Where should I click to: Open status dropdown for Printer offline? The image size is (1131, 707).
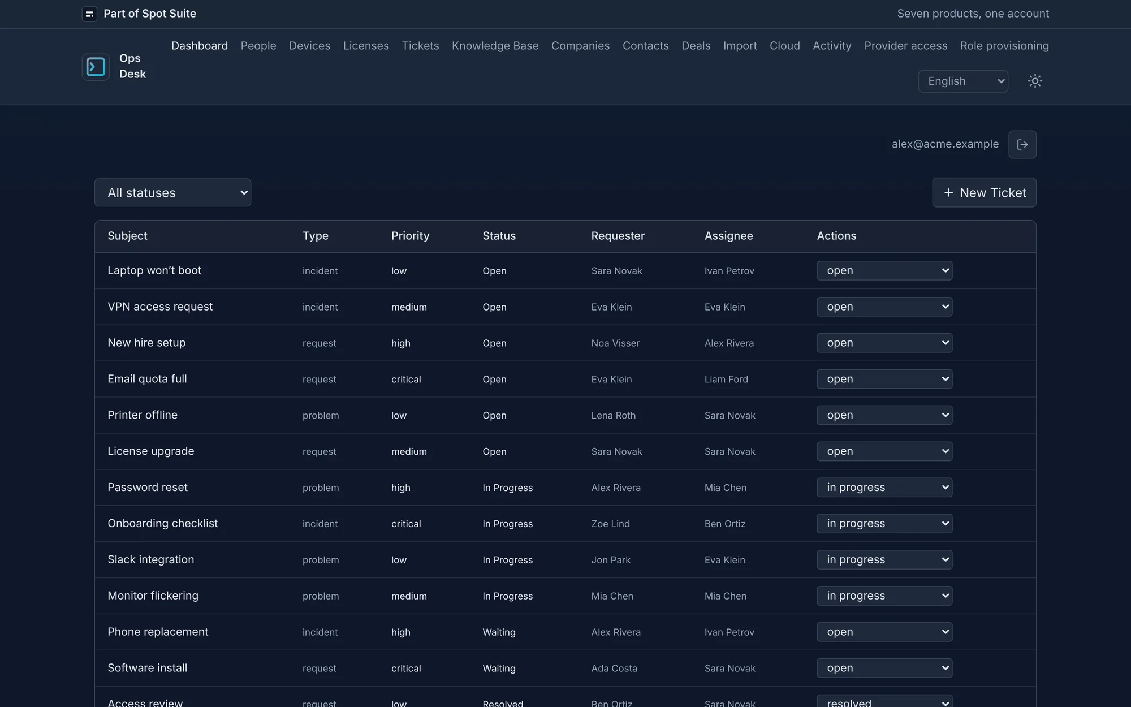[x=884, y=415]
